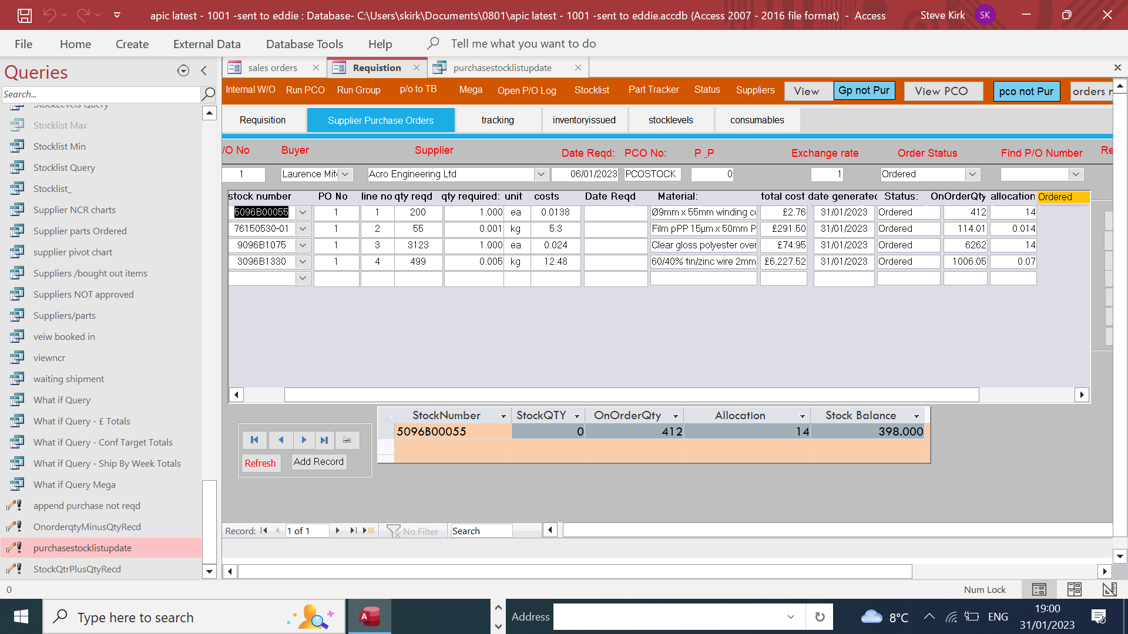The width and height of the screenshot is (1128, 634).
Task: Open the navigation pane options circle arrow
Action: click(x=183, y=71)
